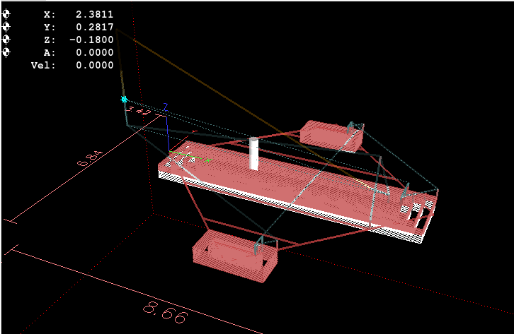Click the Vel velocity readout

(x=94, y=65)
